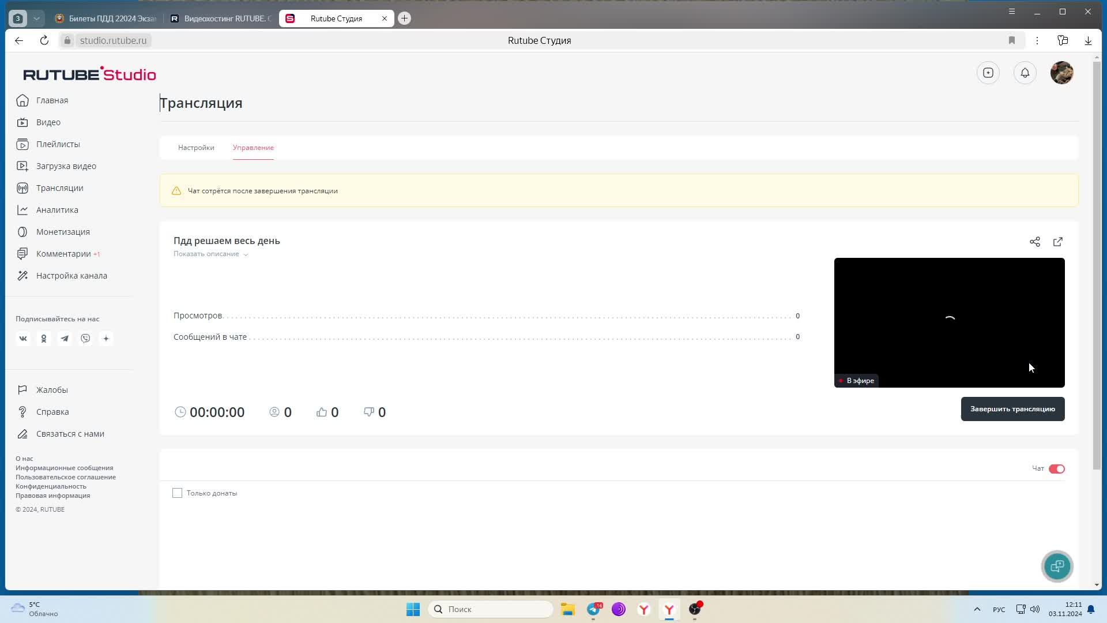Open Пользовательское соглашение link
This screenshot has height=623, width=1107.
[66, 477]
